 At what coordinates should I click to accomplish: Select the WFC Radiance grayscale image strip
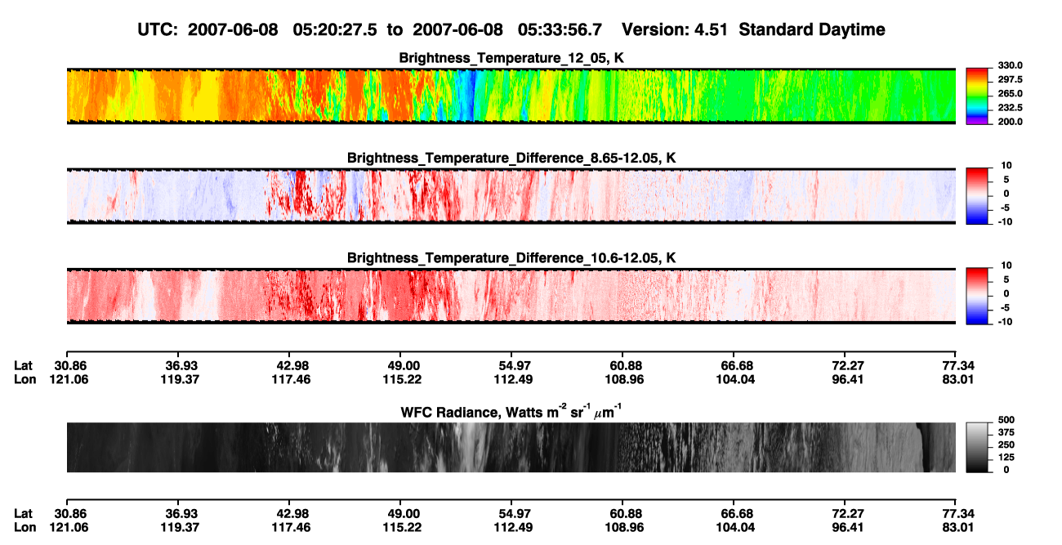coord(511,447)
